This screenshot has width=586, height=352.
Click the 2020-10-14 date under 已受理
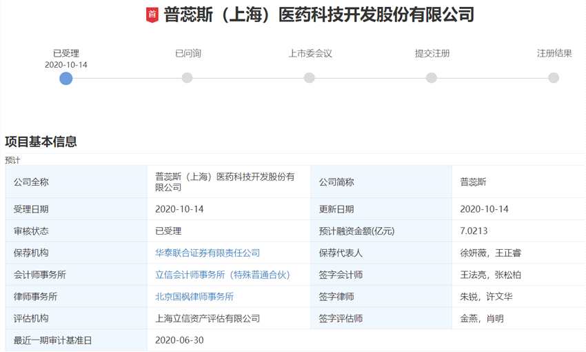coord(65,65)
